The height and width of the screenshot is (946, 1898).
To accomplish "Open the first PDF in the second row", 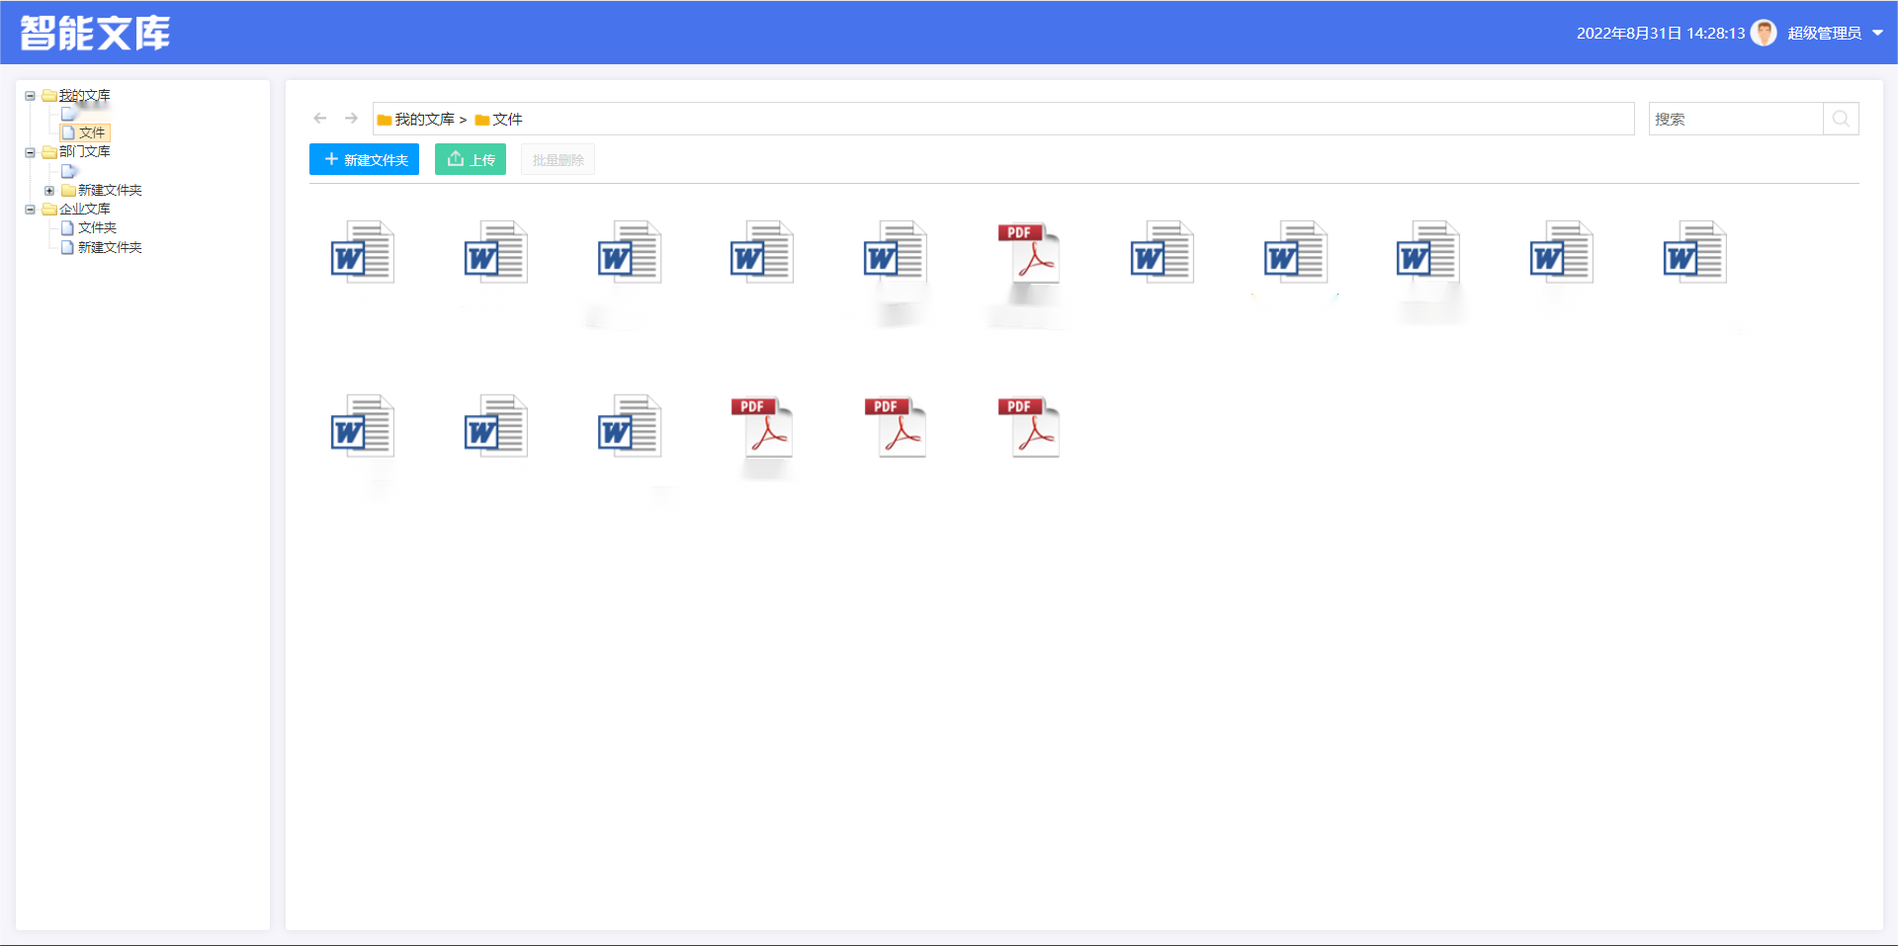I will [761, 427].
